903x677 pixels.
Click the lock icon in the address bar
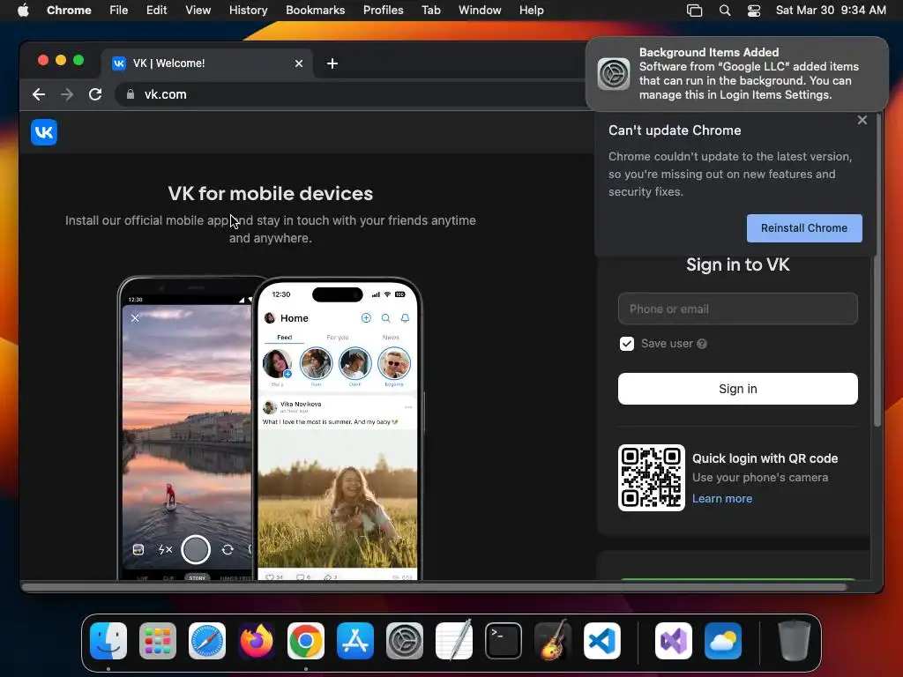pyautogui.click(x=131, y=94)
